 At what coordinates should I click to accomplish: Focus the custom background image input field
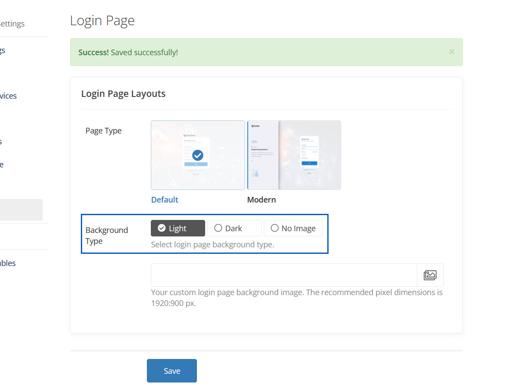click(283, 275)
